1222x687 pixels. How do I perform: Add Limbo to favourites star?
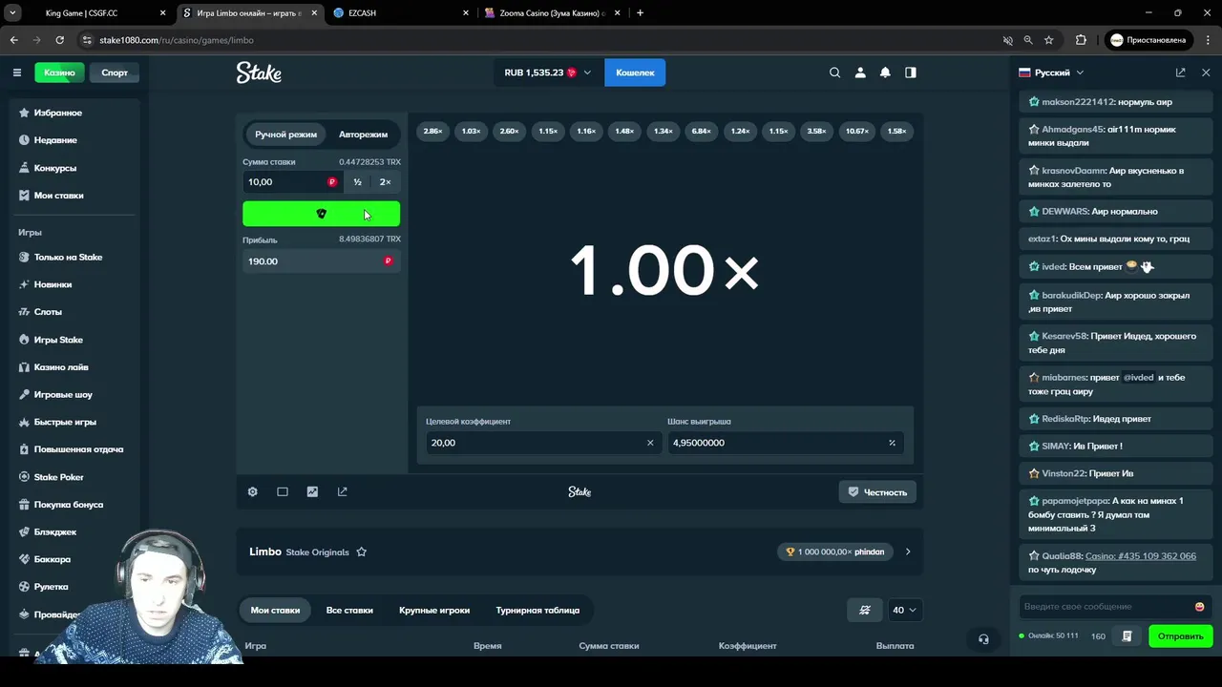tap(361, 552)
